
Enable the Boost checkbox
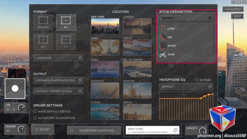(37, 129)
